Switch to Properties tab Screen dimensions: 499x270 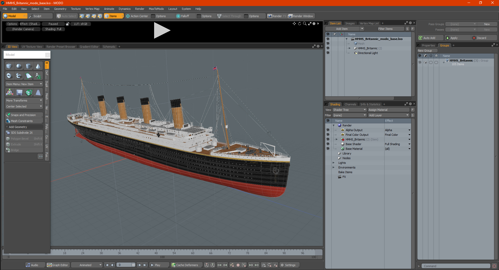(x=428, y=45)
